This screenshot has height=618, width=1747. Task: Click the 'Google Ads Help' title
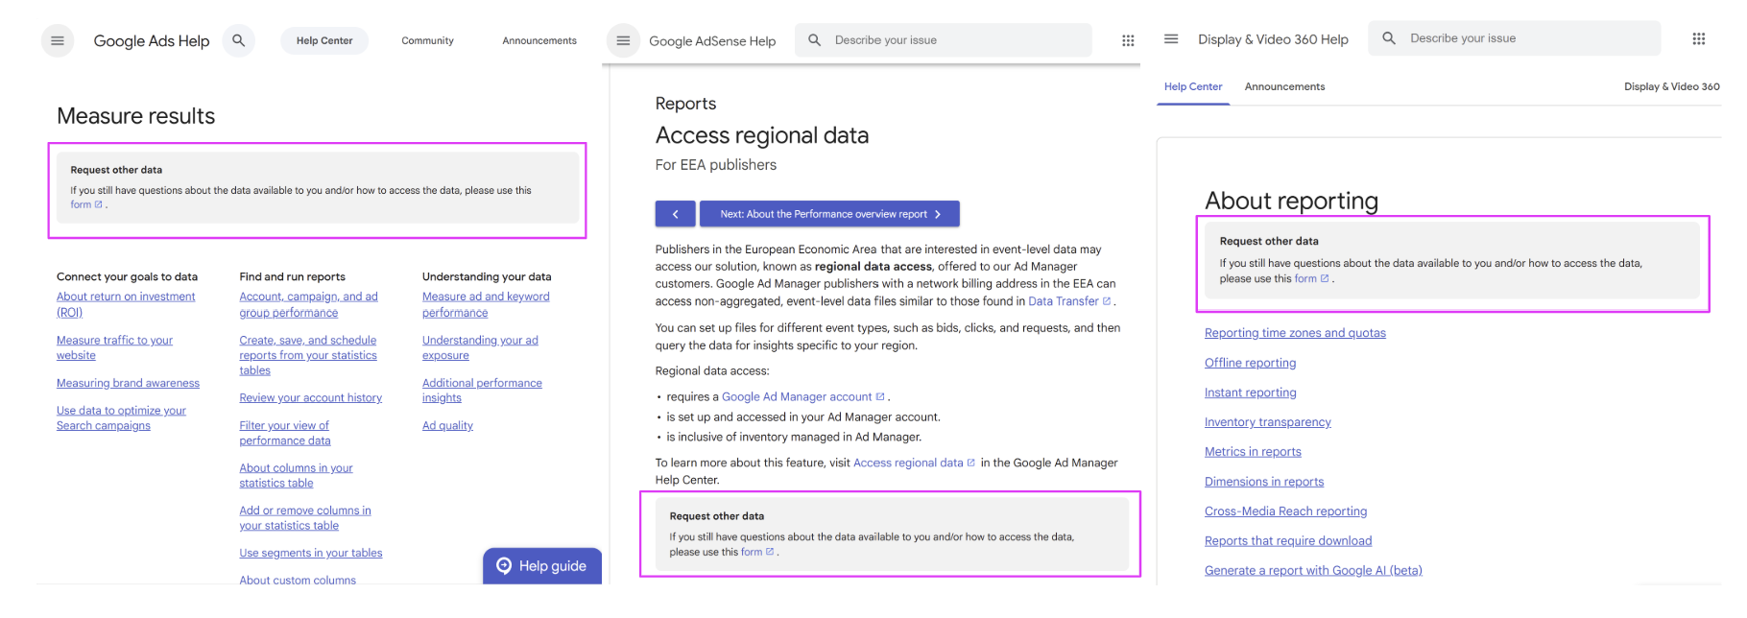(x=152, y=40)
